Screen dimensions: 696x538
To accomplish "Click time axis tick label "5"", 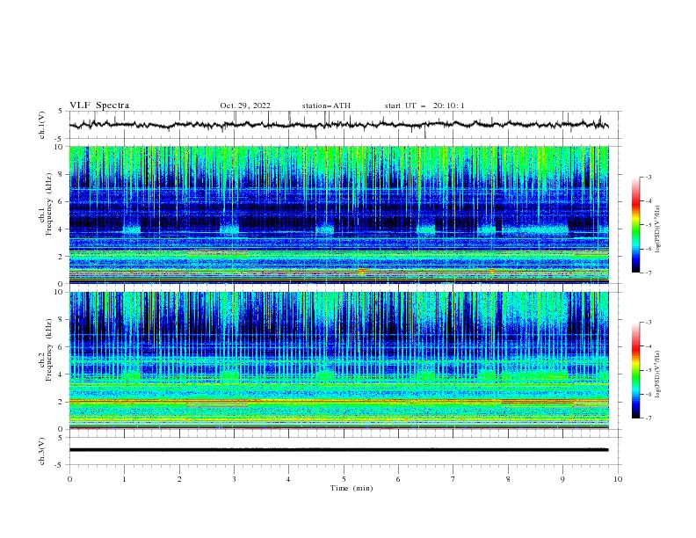I will click(344, 479).
